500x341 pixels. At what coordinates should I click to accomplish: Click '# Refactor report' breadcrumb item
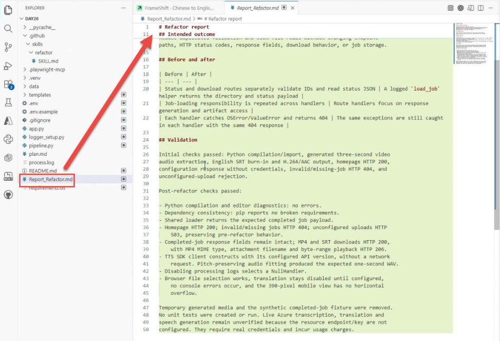pyautogui.click(x=223, y=19)
